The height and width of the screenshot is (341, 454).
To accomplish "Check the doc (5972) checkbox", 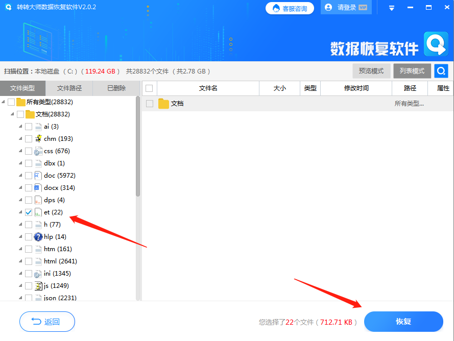I will [28, 175].
